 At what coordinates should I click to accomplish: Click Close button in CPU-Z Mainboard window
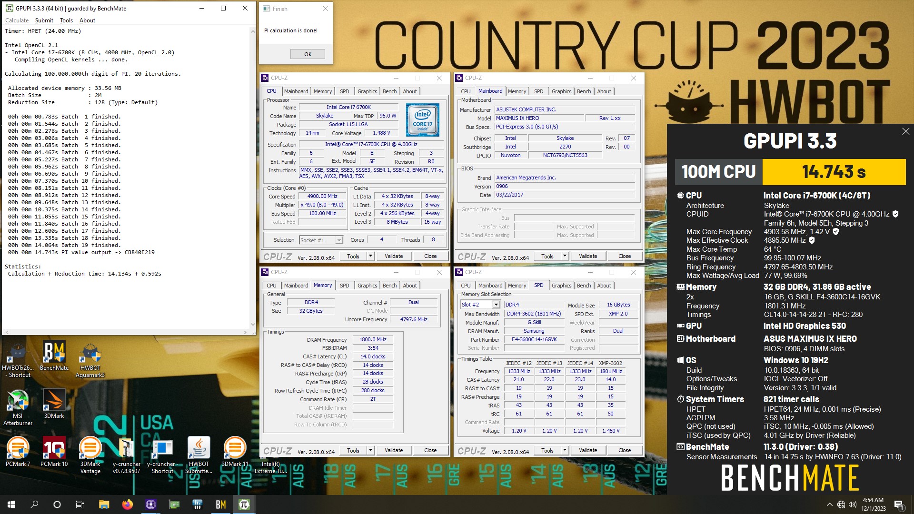pyautogui.click(x=625, y=256)
